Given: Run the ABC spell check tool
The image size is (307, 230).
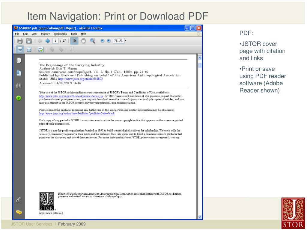Looking at the screenshot, I should tap(41, 49).
